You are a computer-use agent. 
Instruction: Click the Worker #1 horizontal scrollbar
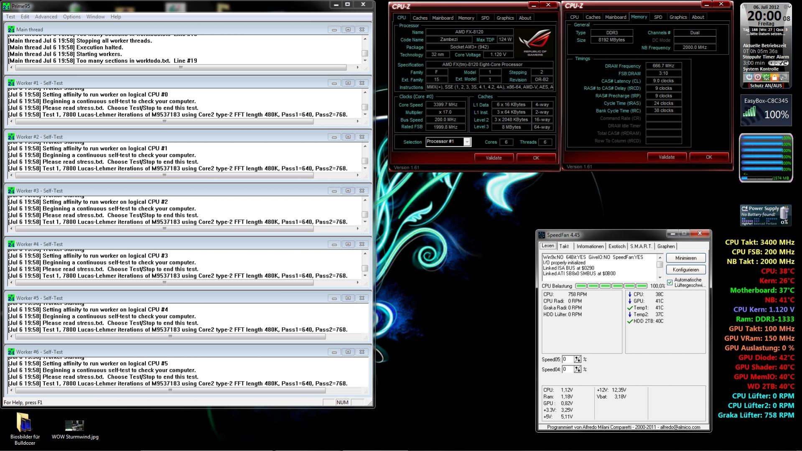pyautogui.click(x=184, y=121)
